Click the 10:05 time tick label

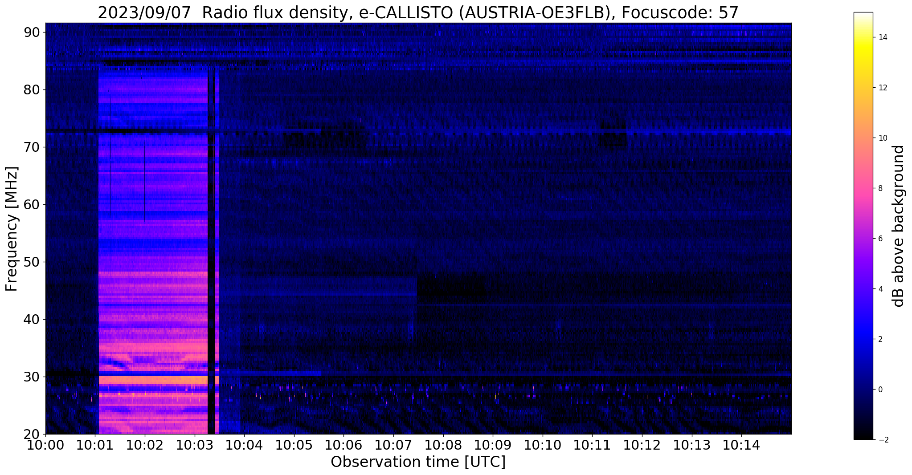[x=294, y=444]
